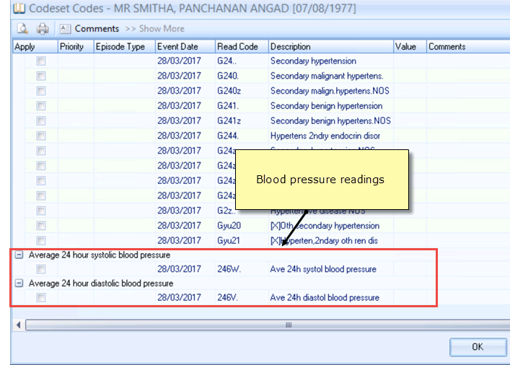This screenshot has height=365, width=510.
Task: Click the Comments toolbar label
Action: coord(97,29)
